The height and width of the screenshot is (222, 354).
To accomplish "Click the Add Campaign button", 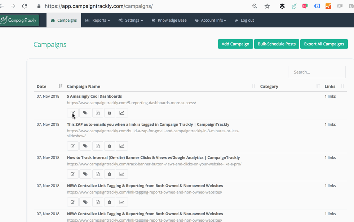I will coord(235,44).
